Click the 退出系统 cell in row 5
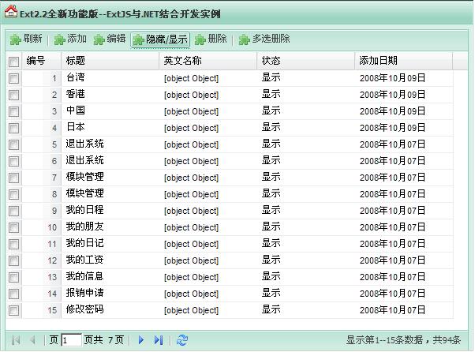 (x=110, y=144)
